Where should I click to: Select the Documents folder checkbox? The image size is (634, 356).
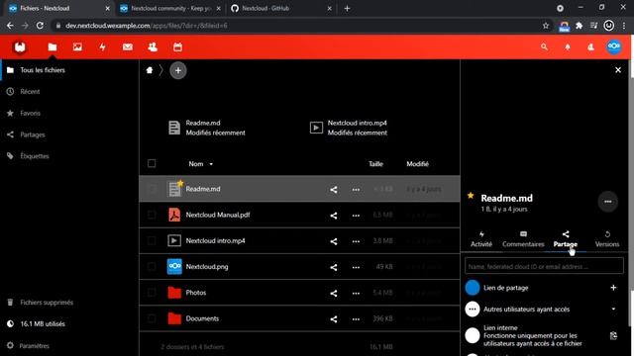[x=152, y=318]
